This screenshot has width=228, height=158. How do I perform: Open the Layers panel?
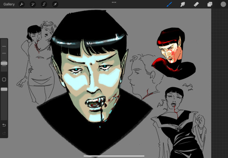click(x=210, y=4)
